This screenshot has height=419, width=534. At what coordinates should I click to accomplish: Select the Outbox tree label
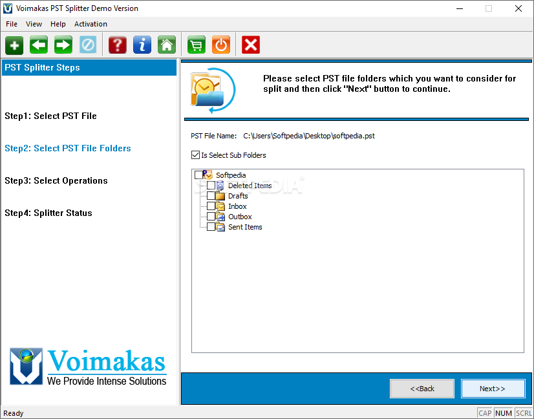[x=240, y=217]
